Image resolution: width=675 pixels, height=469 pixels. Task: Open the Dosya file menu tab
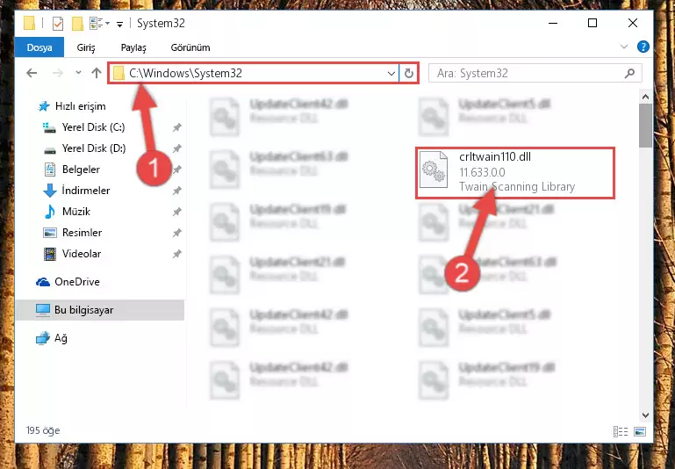(39, 47)
